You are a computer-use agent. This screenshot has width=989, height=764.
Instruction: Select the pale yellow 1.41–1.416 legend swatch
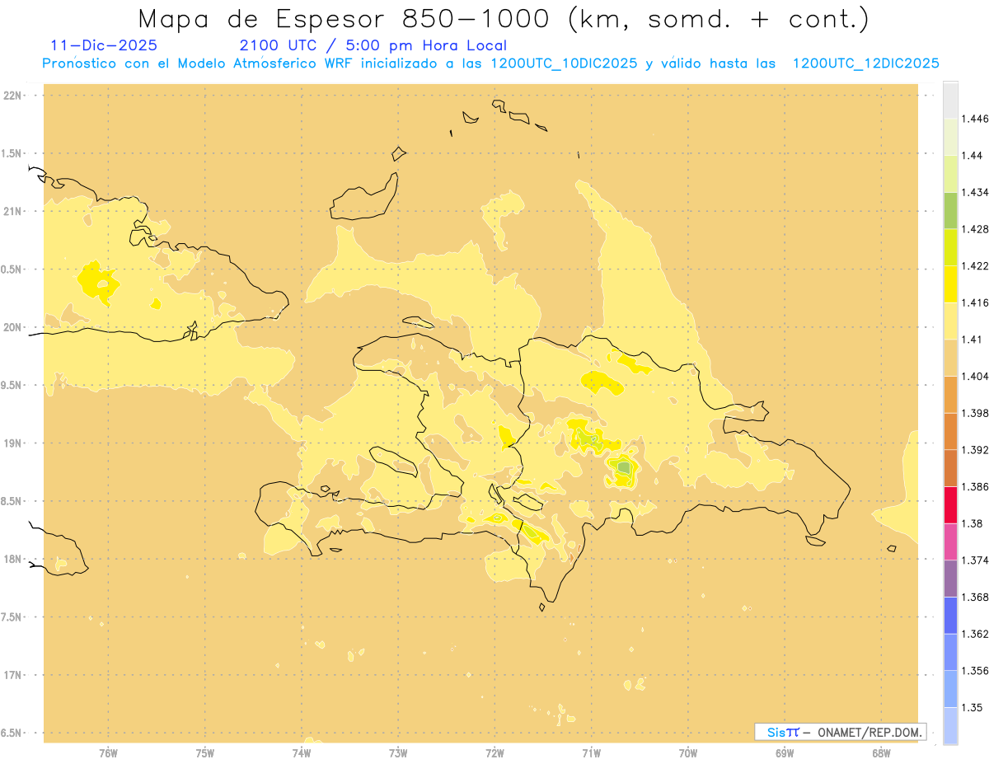pos(950,321)
